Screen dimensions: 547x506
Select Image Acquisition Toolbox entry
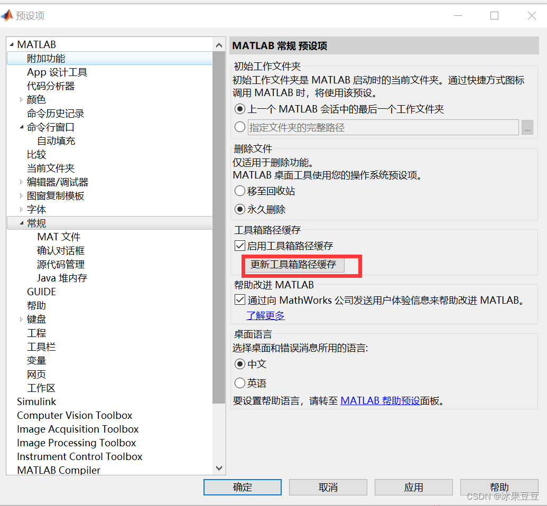tap(78, 429)
